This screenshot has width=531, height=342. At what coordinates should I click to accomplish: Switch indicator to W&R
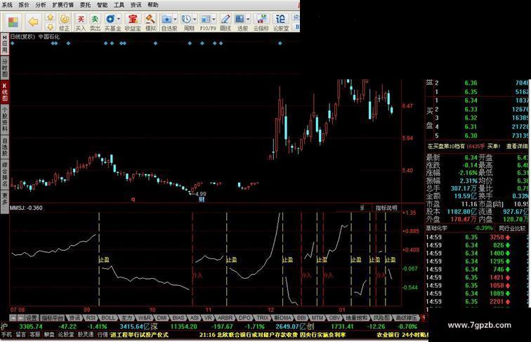click(145, 317)
